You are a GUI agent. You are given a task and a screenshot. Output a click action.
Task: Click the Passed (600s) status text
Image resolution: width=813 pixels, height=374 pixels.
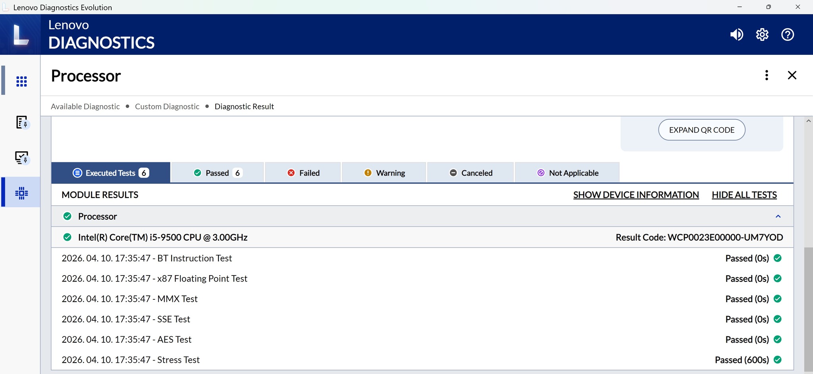[x=742, y=360]
